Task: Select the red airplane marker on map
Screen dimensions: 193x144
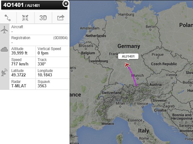Action: point(127,65)
